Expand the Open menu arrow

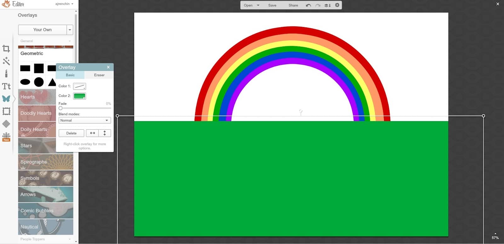258,5
